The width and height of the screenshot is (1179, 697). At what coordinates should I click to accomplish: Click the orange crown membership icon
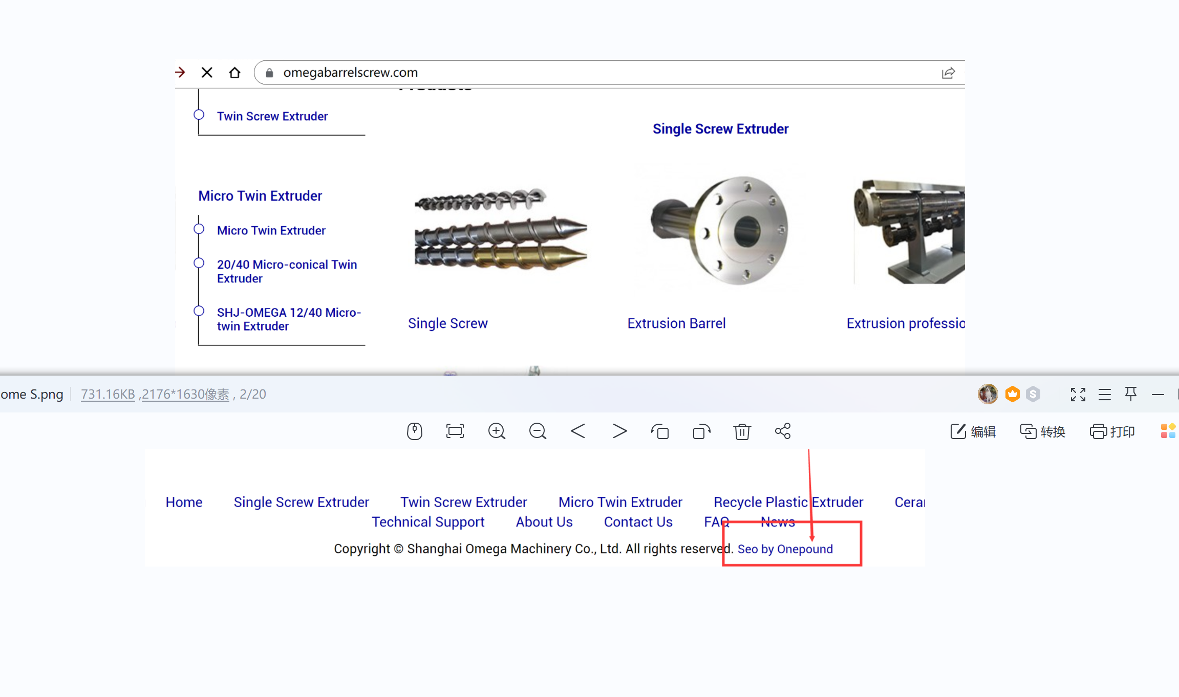[1012, 394]
